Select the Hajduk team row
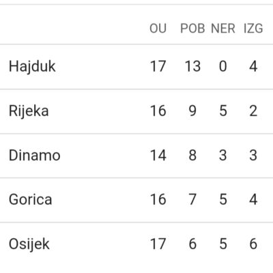273x273 pixels. click(136, 67)
